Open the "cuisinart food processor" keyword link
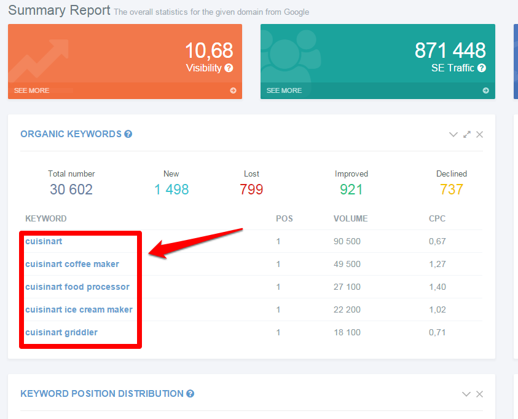 pos(77,287)
